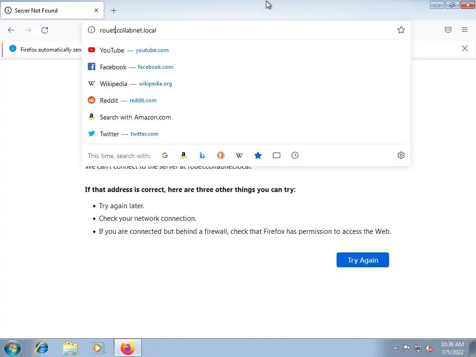The image size is (476, 357).
Task: Choose the Wikipedia suggestion
Action: 246,84
